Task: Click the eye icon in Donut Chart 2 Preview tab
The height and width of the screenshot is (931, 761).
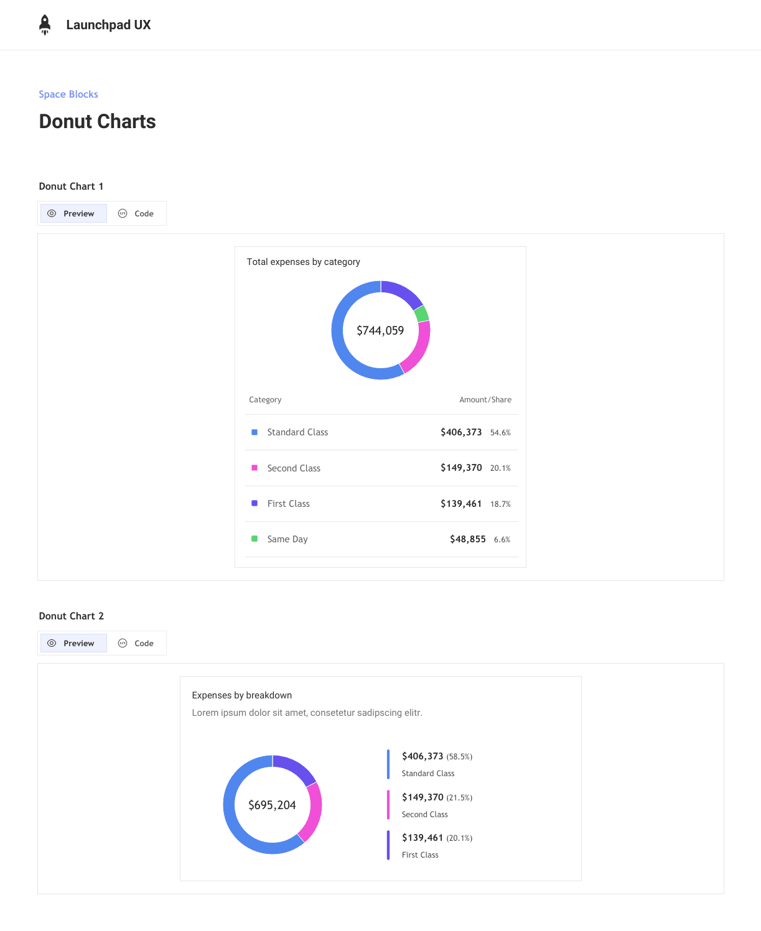Action: coord(52,643)
